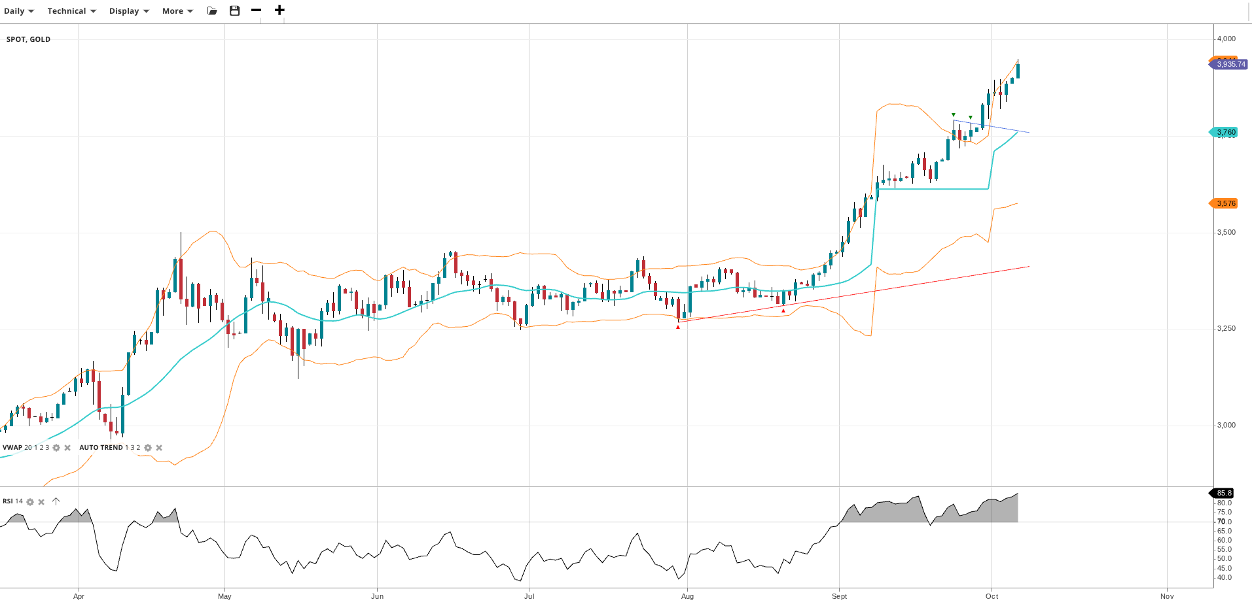Select the 3,576 lower band price tag
Viewport: 1252px width, 606px height.
[x=1225, y=203]
